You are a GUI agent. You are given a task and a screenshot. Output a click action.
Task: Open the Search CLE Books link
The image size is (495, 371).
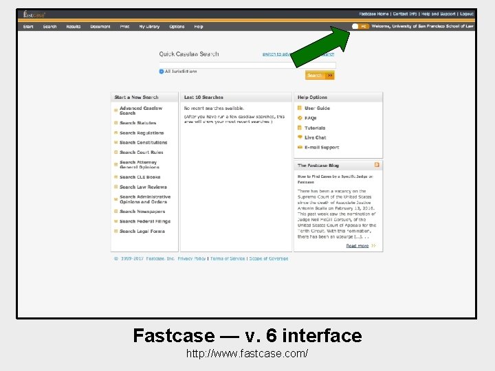(140, 177)
